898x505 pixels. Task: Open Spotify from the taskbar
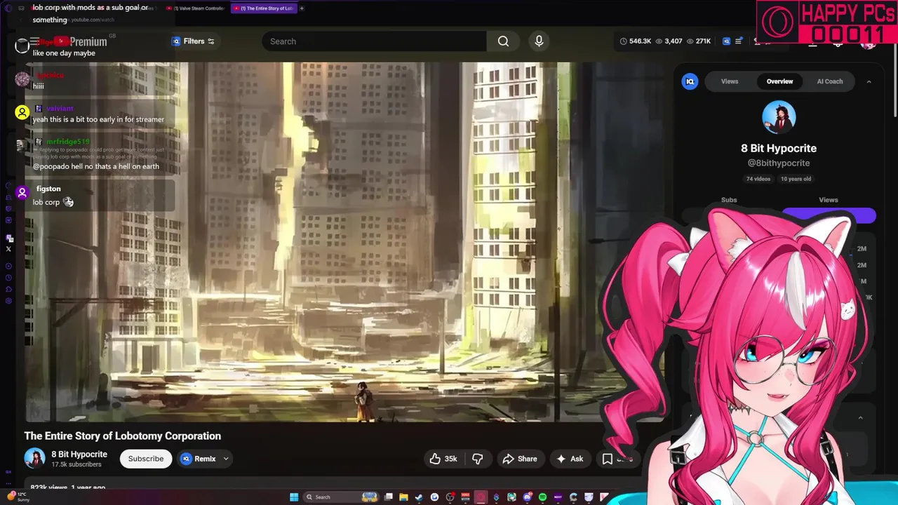click(542, 497)
